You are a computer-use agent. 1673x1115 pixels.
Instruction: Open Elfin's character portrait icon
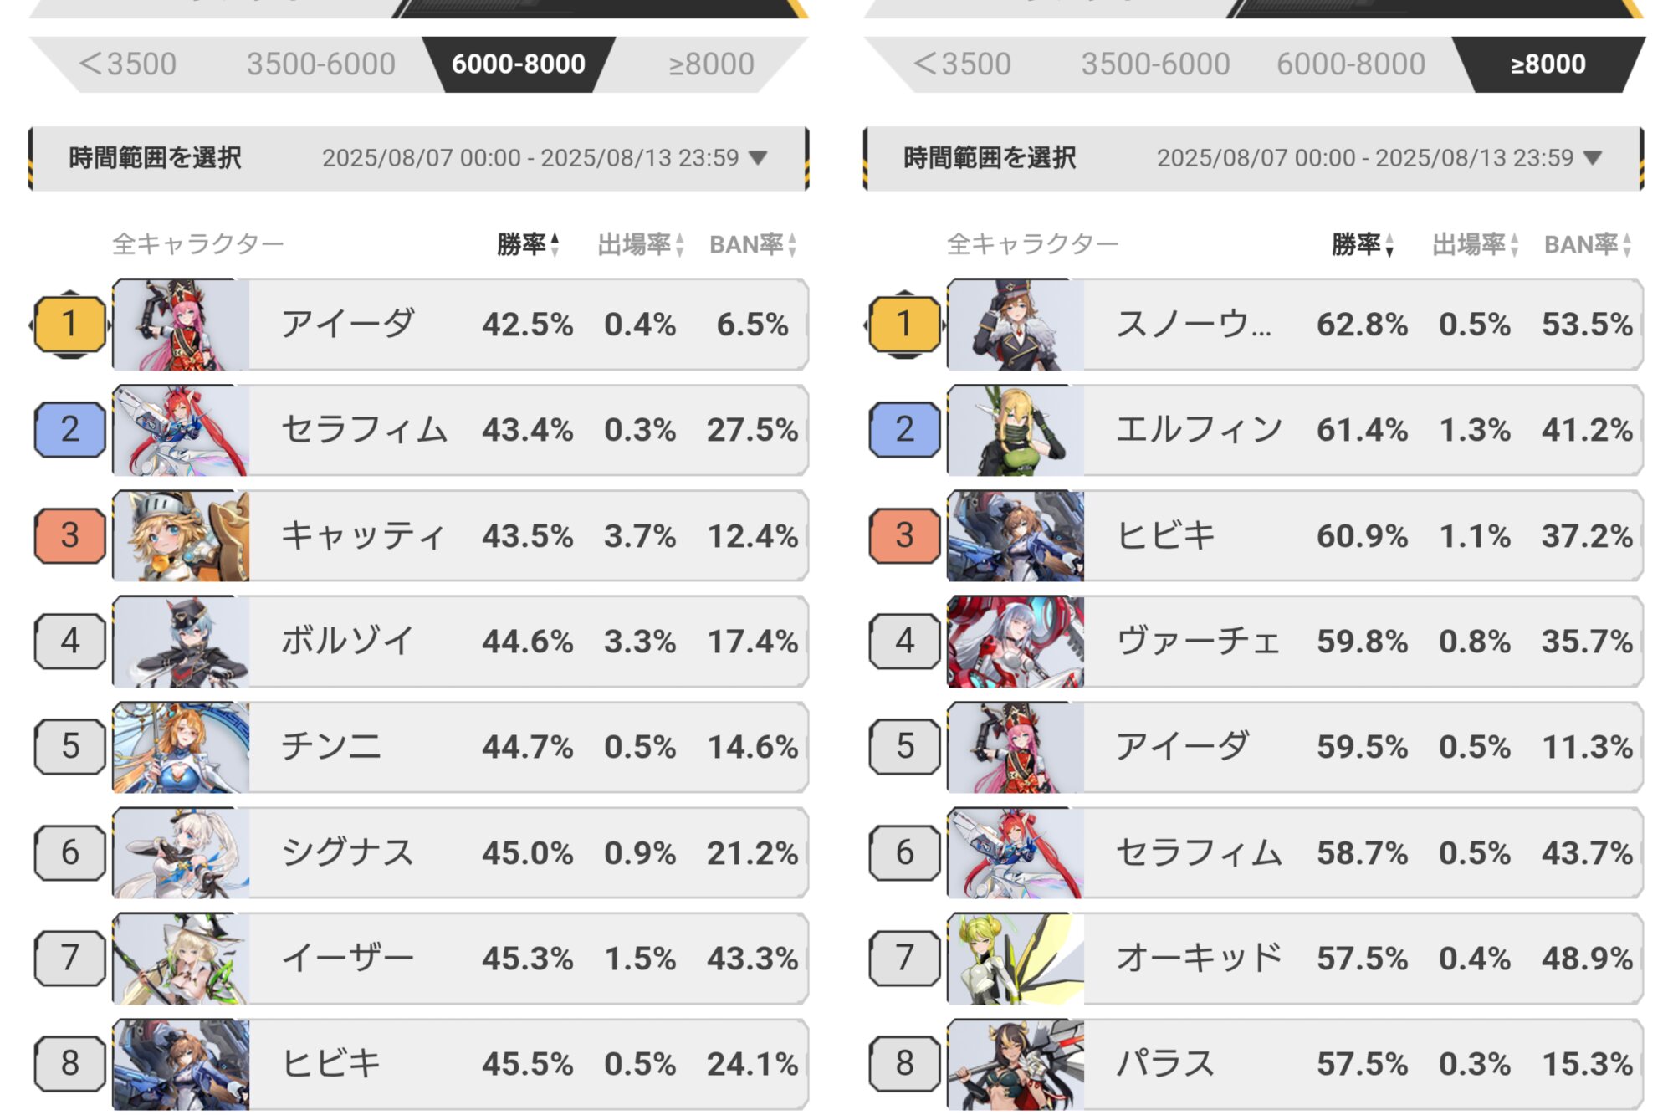tap(1016, 431)
